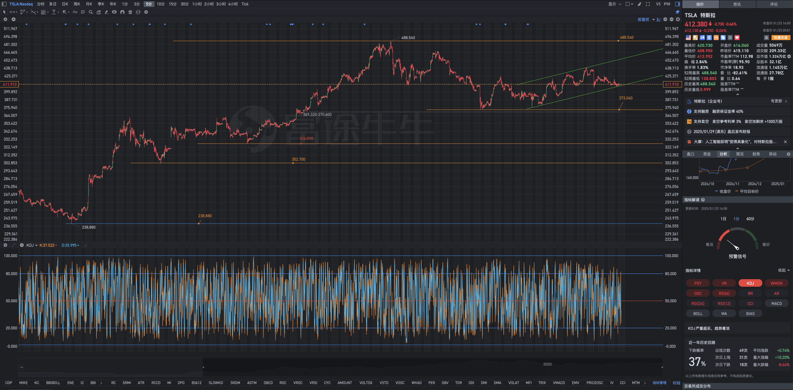Image resolution: width=793 pixels, height=390 pixels.
Task: Click the sync drawings icon
Action: coord(138,12)
